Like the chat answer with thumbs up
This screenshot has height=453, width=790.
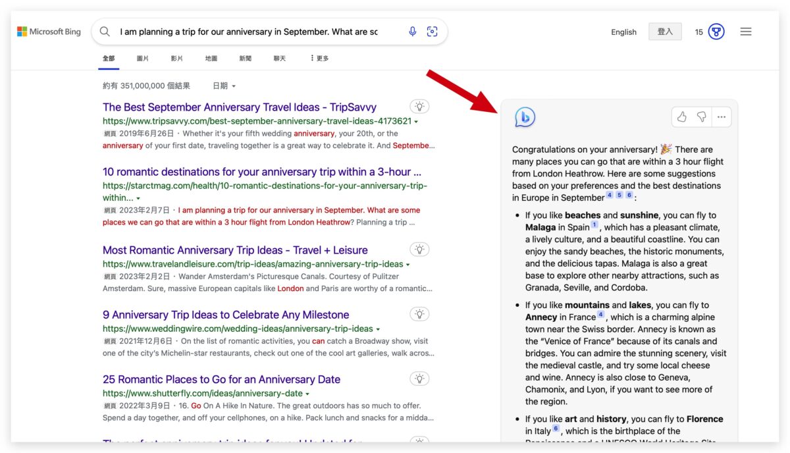pyautogui.click(x=682, y=117)
